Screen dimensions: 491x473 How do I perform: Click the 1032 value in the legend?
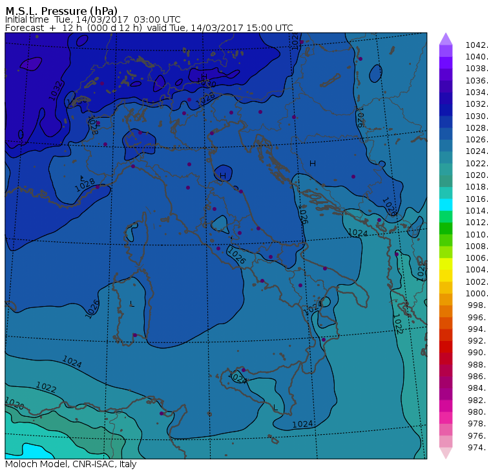(477, 104)
